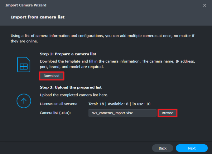This screenshot has height=154, width=212.
Task: Click the intro paragraph about adding multiple cameras
Action: click(103, 38)
